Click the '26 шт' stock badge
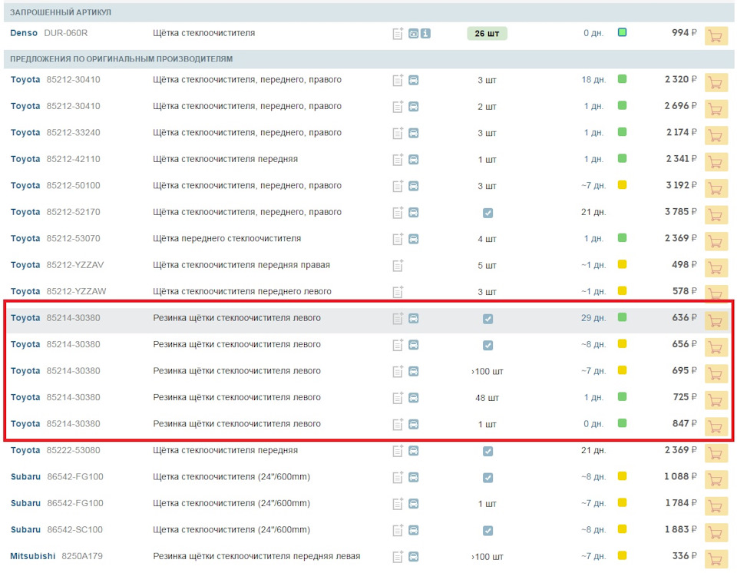The image size is (737, 573). [x=487, y=33]
